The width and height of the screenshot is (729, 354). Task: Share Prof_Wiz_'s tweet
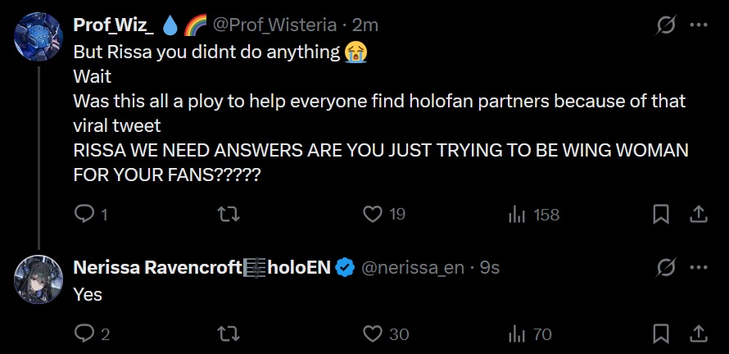coord(698,214)
